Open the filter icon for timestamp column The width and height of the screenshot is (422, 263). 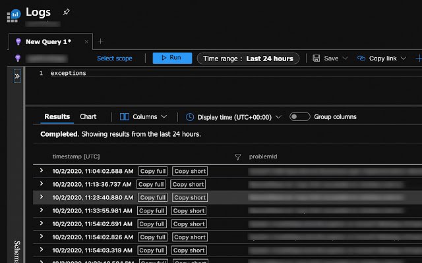point(237,157)
